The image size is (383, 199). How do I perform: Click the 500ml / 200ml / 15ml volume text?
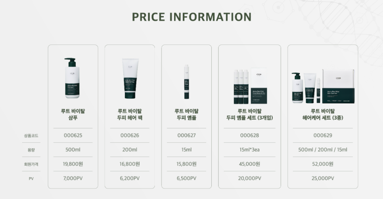click(x=323, y=150)
